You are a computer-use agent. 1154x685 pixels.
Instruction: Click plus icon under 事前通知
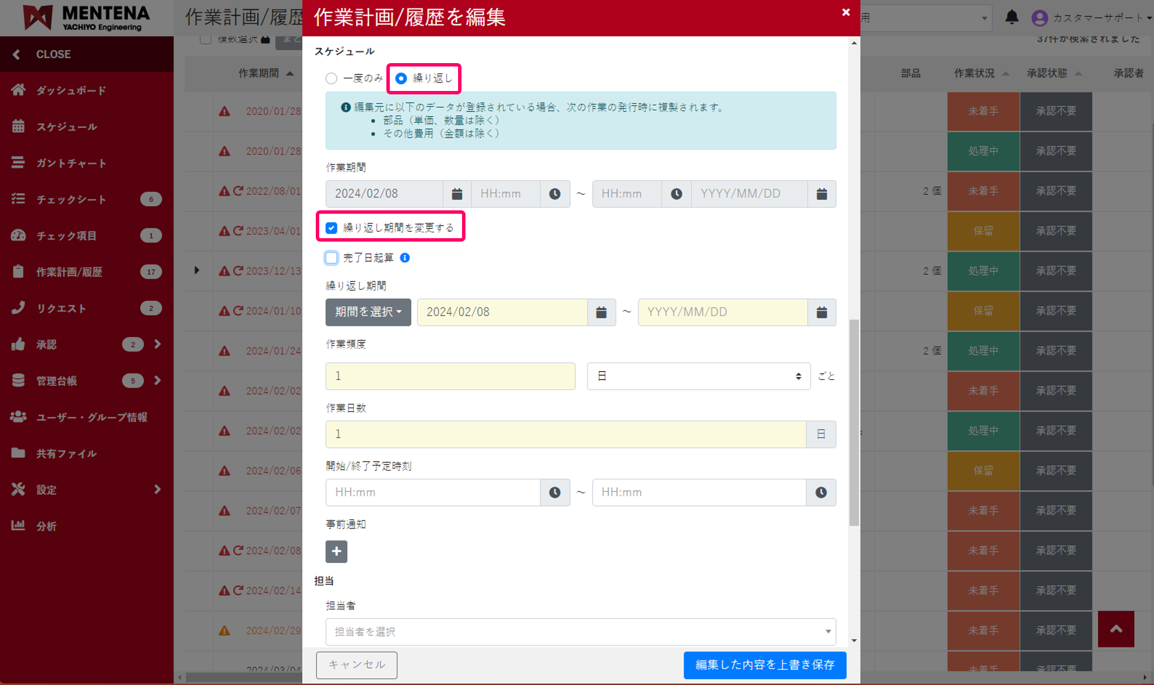tap(336, 551)
